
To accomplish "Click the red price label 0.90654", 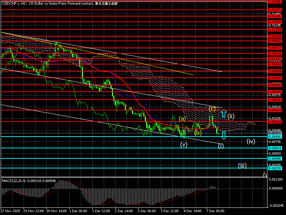I will (275, 54).
